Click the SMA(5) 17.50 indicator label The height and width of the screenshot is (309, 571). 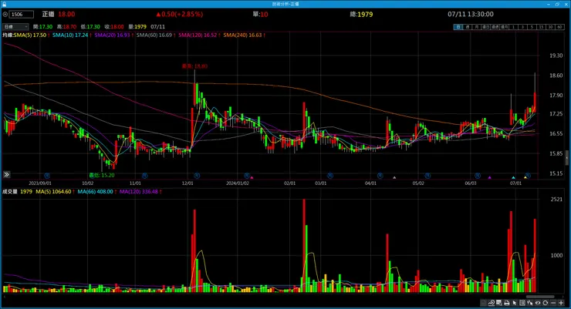(30, 35)
